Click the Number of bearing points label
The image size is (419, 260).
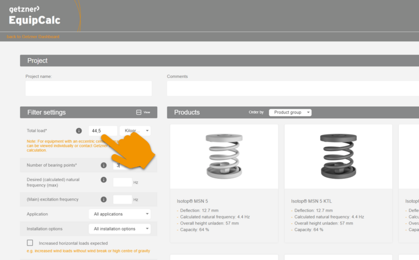(52, 165)
